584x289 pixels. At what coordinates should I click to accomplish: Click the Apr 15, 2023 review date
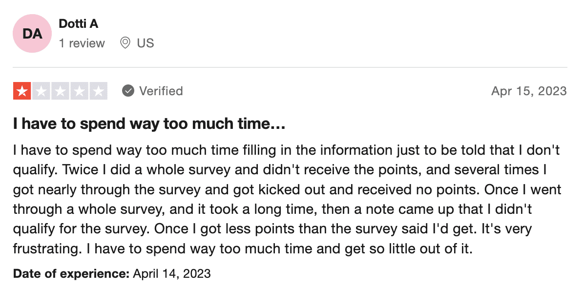pos(529,91)
